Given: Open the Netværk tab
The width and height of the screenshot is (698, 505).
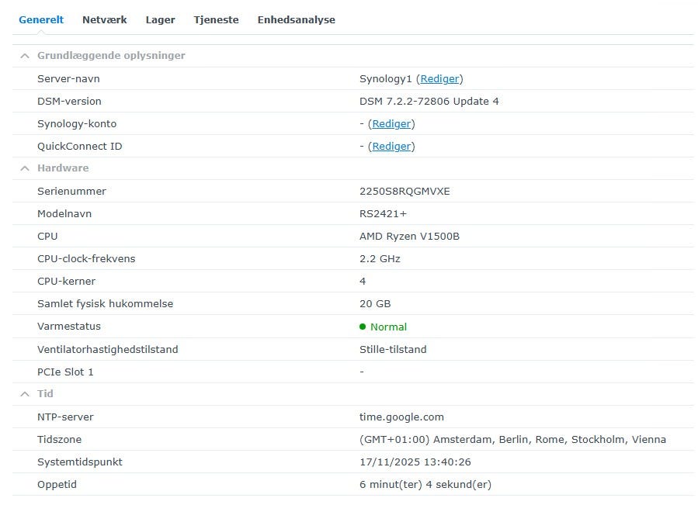Looking at the screenshot, I should click(104, 19).
